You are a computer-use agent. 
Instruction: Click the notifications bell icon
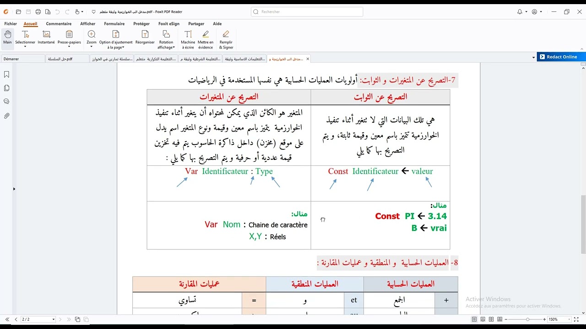tap(520, 12)
